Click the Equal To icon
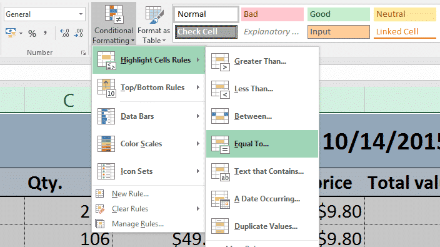The width and height of the screenshot is (440, 247). point(221,144)
